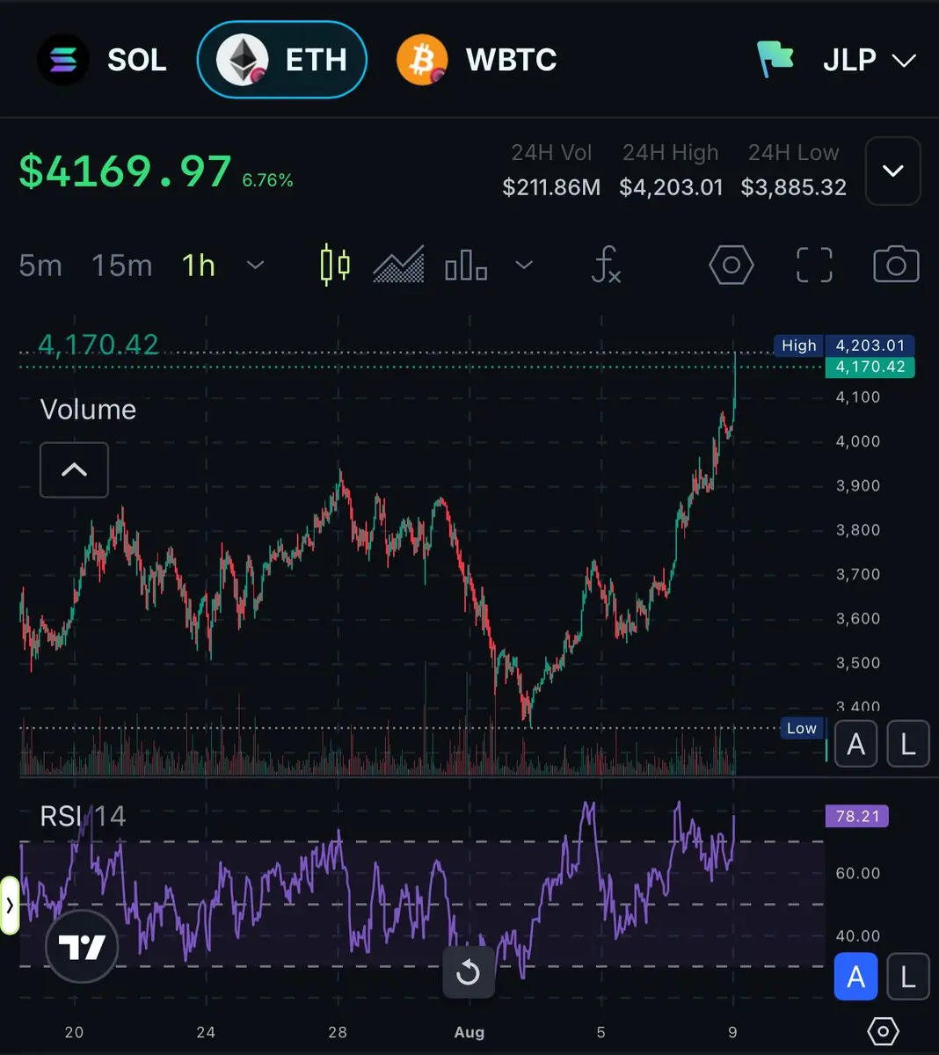Toggle log scale L on RSI pane
939x1055 pixels.
(908, 977)
